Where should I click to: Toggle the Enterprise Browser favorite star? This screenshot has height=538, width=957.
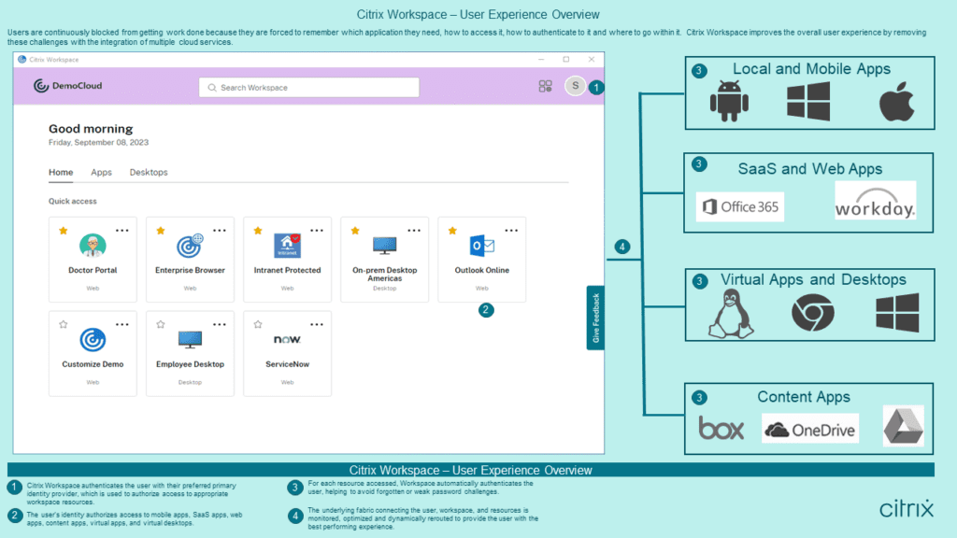[x=159, y=228]
